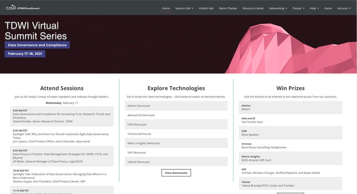Open the Metric Insights Democast entry

[176, 143]
